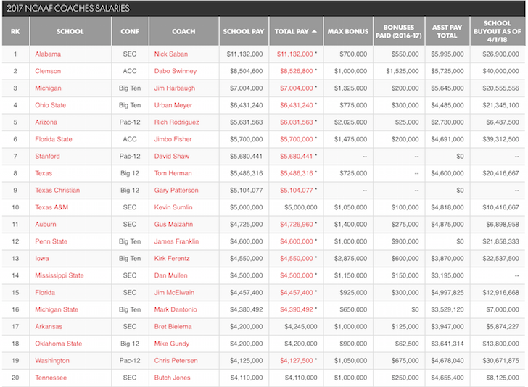
Task: Open the Oklahoma State school link
Action: coord(59,344)
